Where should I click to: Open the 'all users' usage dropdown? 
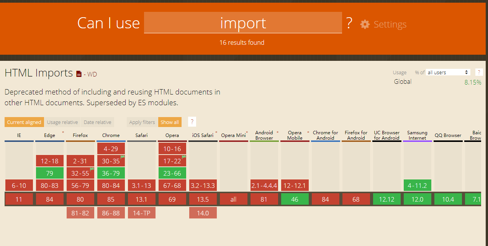point(448,72)
